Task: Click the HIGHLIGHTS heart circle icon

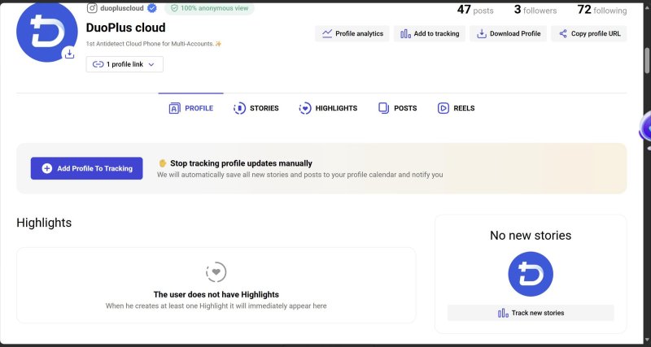Action: (x=305, y=108)
